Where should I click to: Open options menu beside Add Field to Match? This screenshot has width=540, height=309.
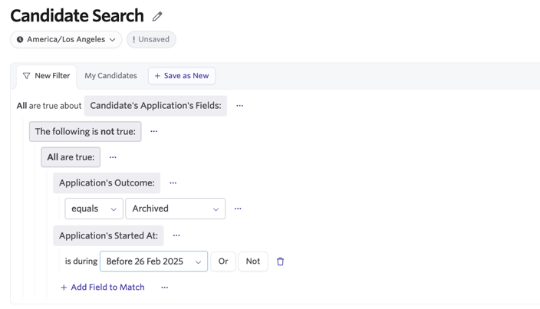[165, 288]
